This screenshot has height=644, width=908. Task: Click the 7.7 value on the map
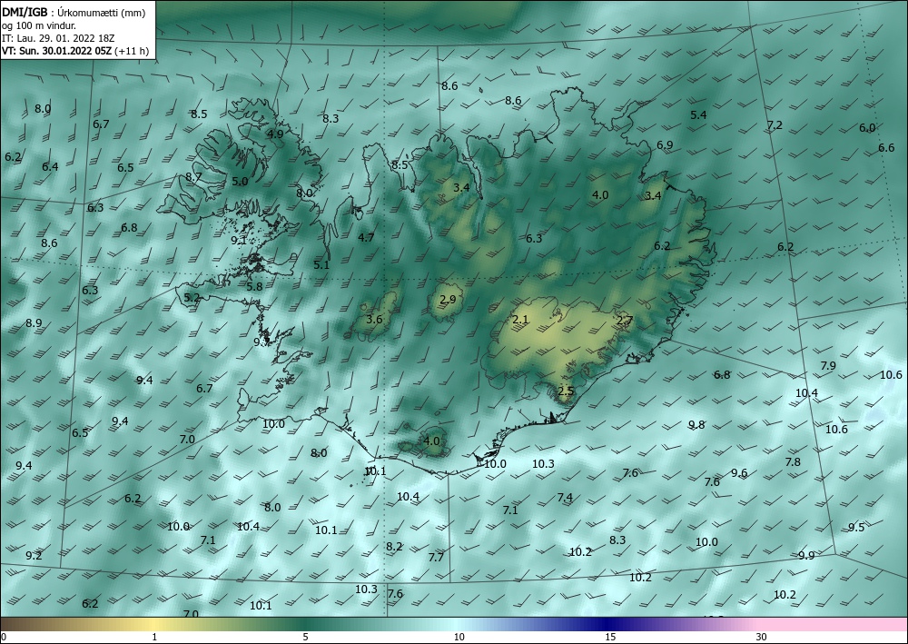436,557
